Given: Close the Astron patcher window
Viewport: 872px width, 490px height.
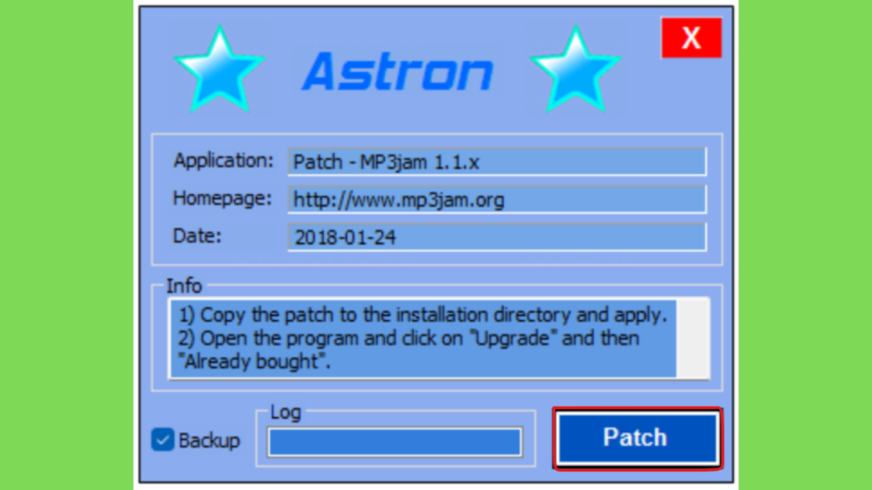Looking at the screenshot, I should coord(691,37).
